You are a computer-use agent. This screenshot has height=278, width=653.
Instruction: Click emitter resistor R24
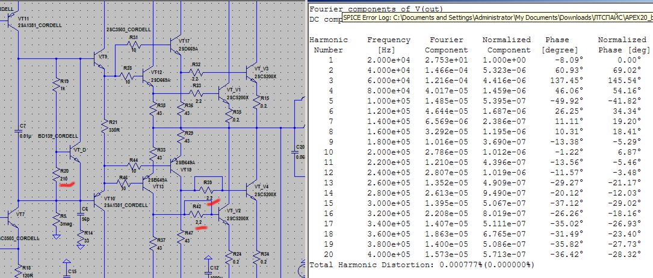(x=229, y=258)
